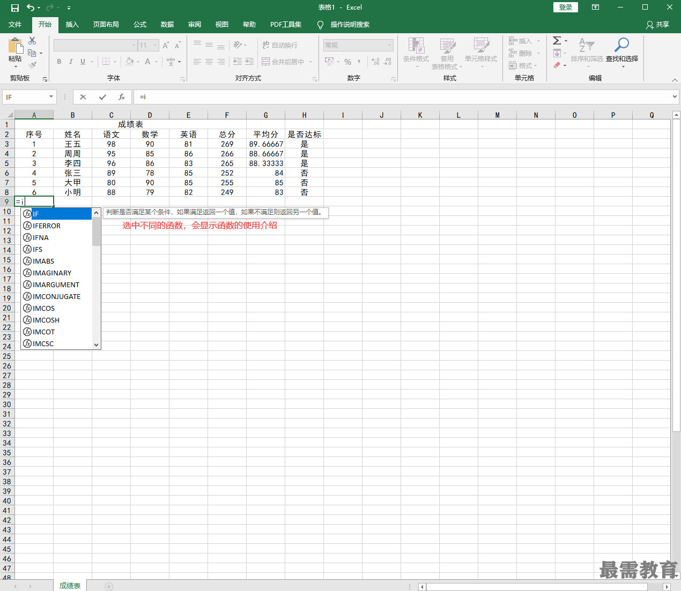This screenshot has height=591, width=681.
Task: Click the fill color bucket swatch
Action: click(x=129, y=62)
